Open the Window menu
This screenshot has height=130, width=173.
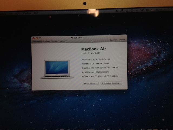27,13
